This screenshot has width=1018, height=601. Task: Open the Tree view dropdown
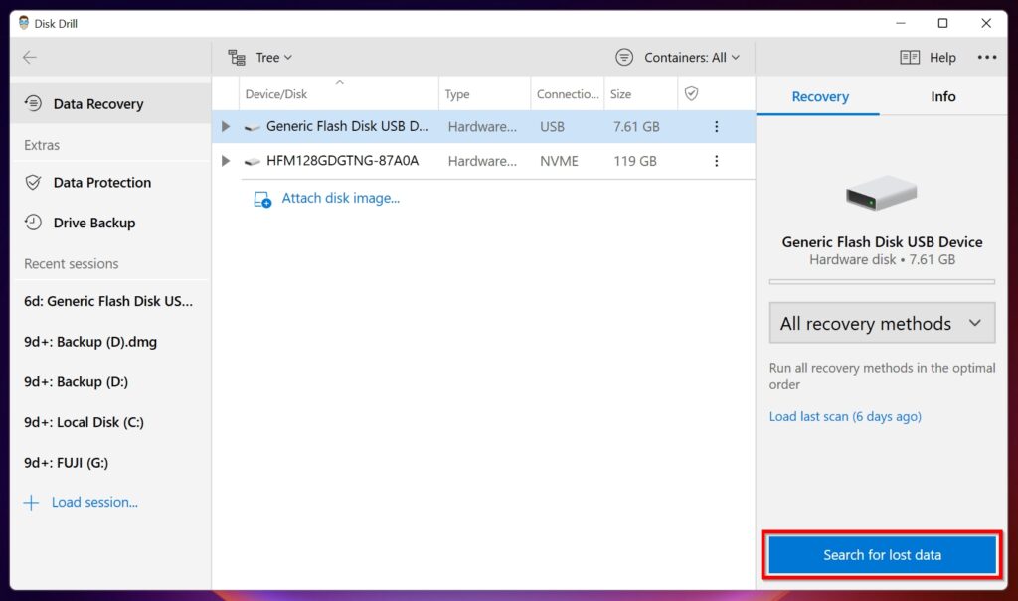[x=268, y=57]
